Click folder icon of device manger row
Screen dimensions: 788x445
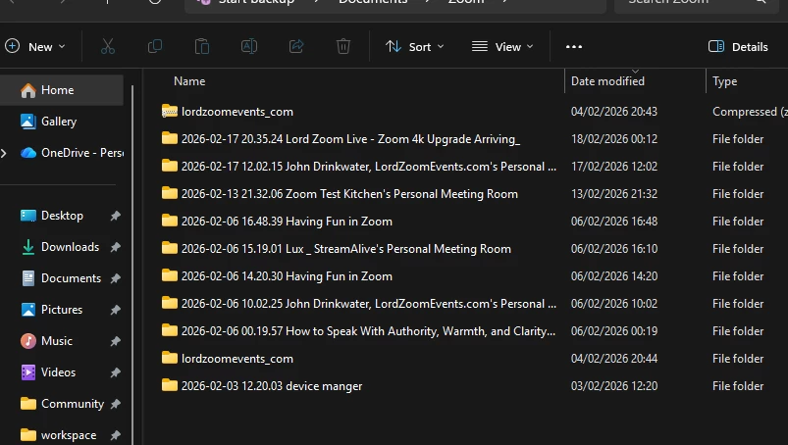170,385
